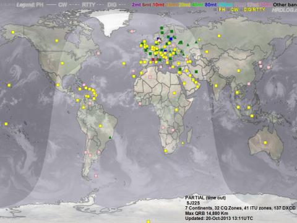Click the Other bands legend label
Viewport: 297px width, 223px height.
pyautogui.click(x=285, y=4)
